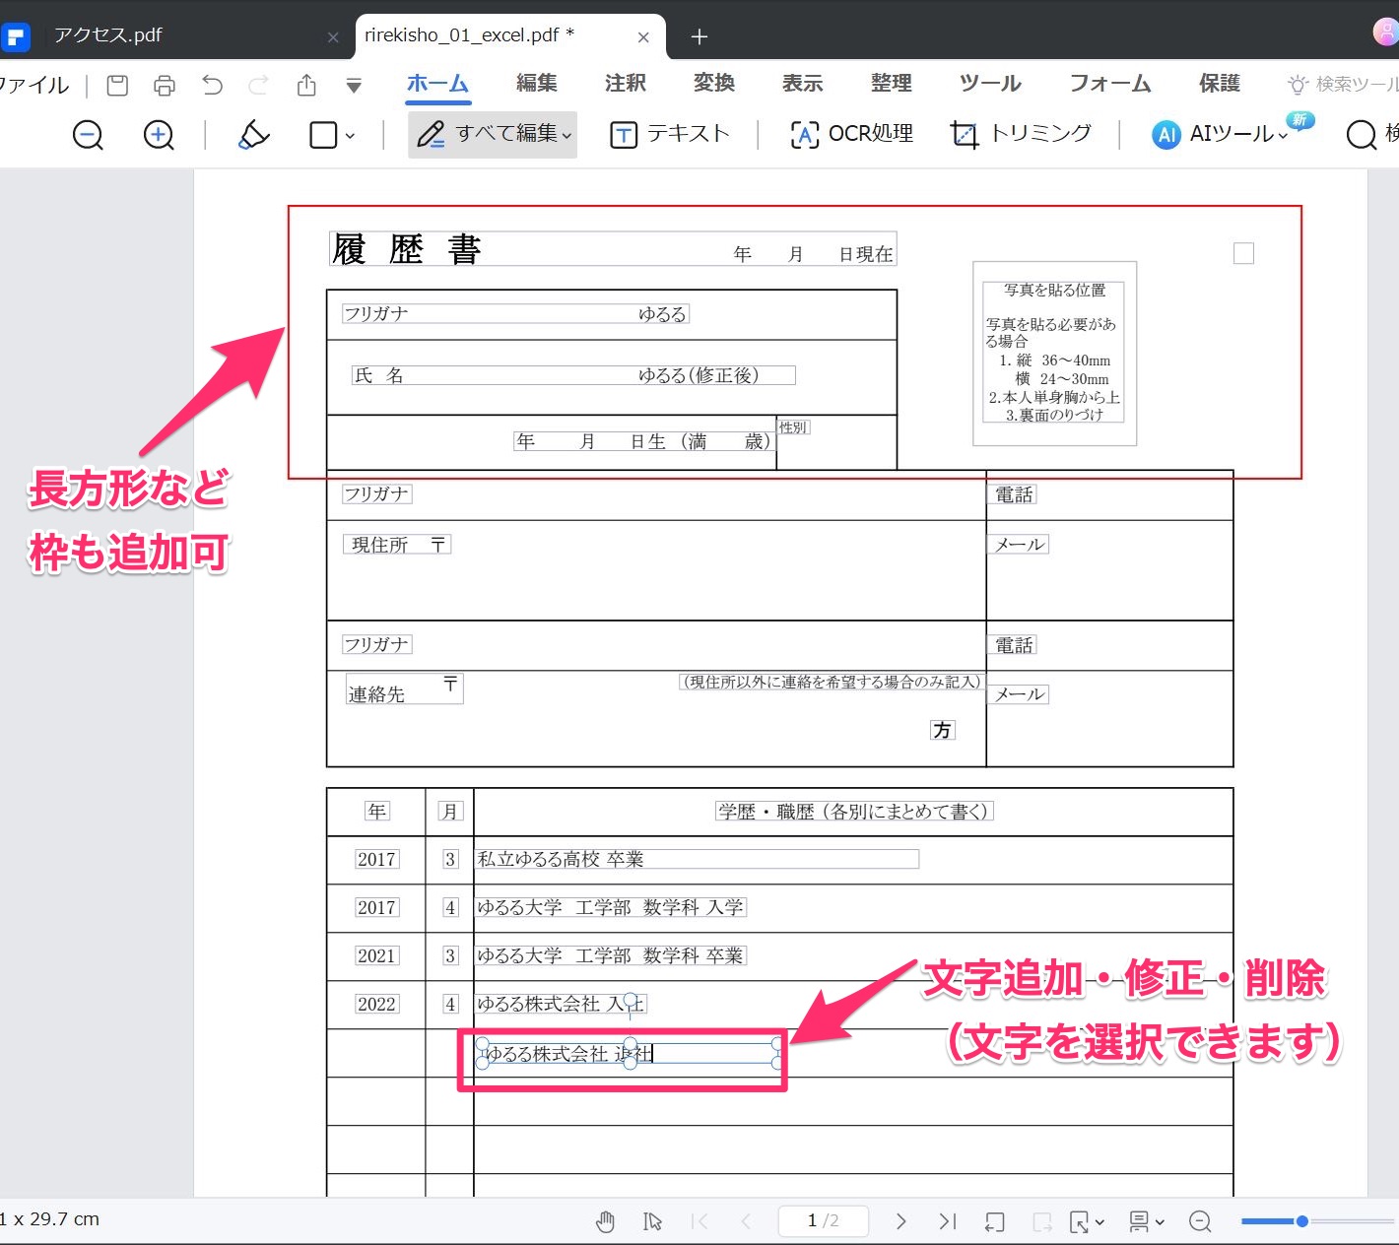Viewport: 1399px width, 1245px height.
Task: Select the Hand pan tool
Action: tap(605, 1220)
